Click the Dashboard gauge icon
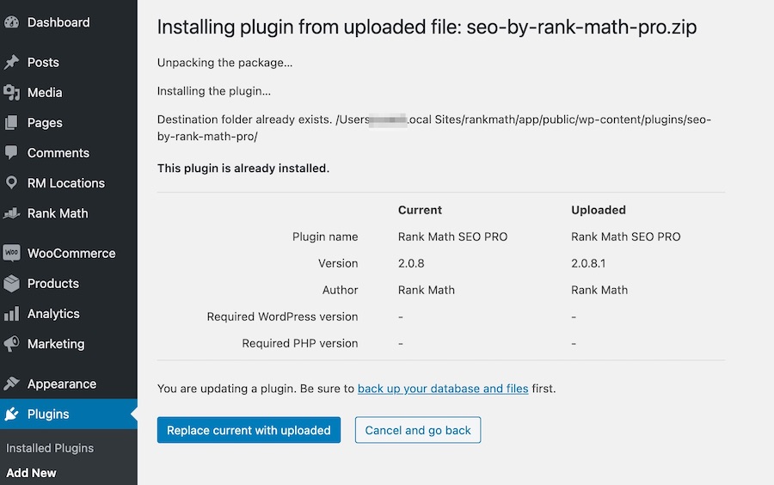Viewport: 774px width, 485px height. pos(11,22)
